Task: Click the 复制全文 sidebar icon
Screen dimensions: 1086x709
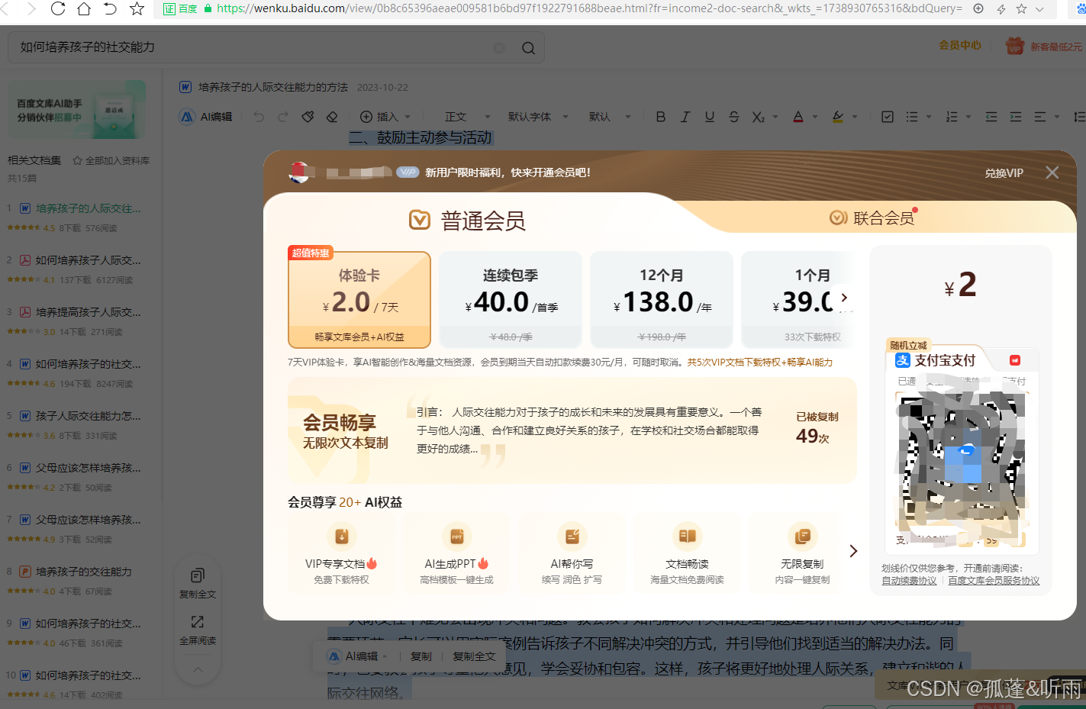Action: 198,575
